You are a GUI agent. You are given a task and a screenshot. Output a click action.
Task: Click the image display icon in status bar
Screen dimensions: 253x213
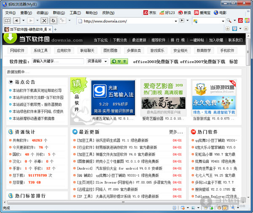tap(193, 208)
